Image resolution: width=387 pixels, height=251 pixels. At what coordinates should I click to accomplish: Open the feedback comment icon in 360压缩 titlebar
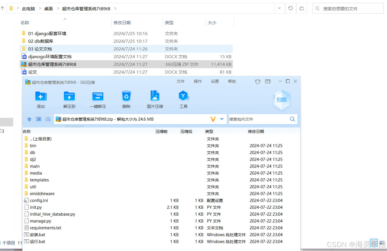(x=267, y=82)
